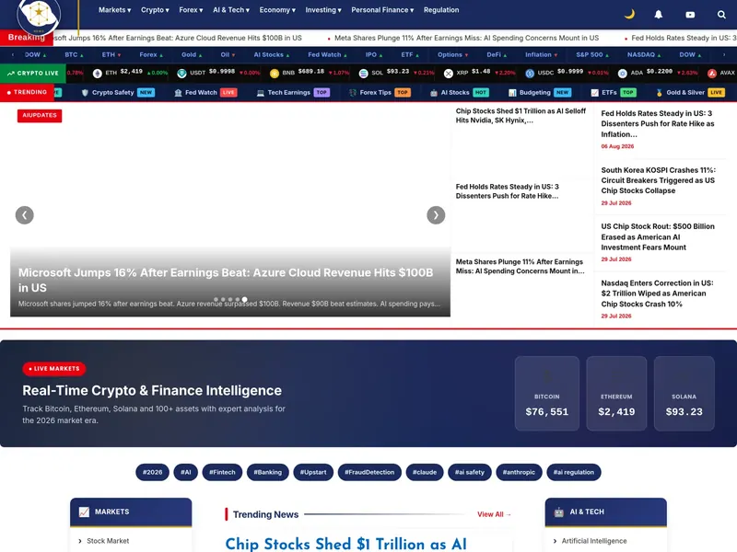Open South Korea KOSPI Crashes headline
The height and width of the screenshot is (552, 737).
(658, 180)
